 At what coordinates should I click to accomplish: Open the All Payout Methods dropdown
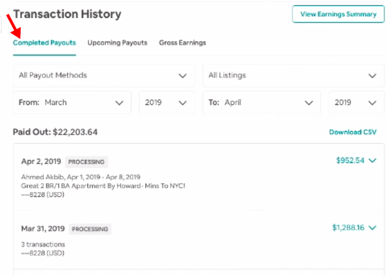point(104,75)
